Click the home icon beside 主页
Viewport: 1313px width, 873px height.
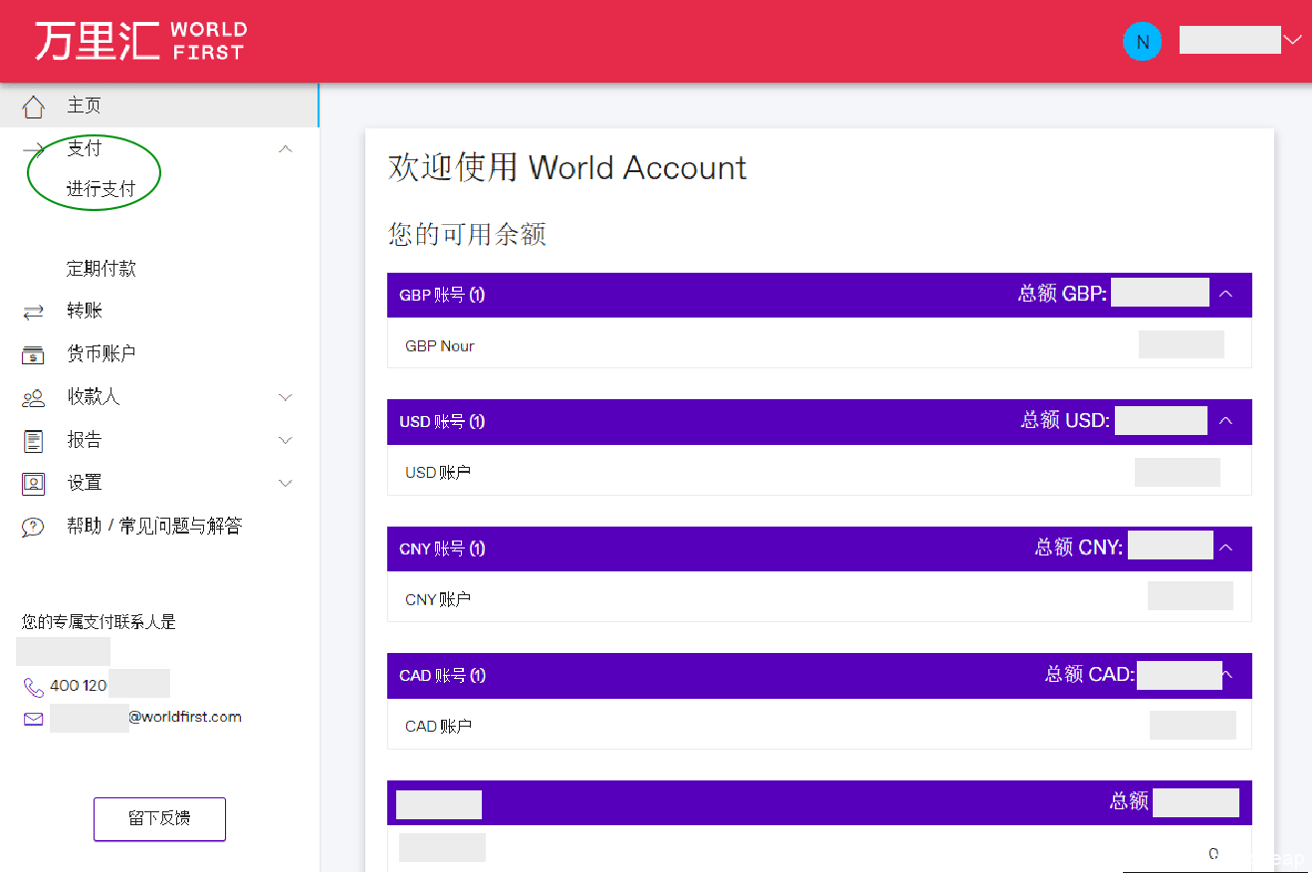34,107
